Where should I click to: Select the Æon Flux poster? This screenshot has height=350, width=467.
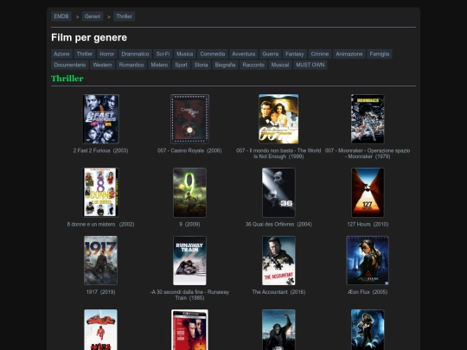(x=368, y=260)
